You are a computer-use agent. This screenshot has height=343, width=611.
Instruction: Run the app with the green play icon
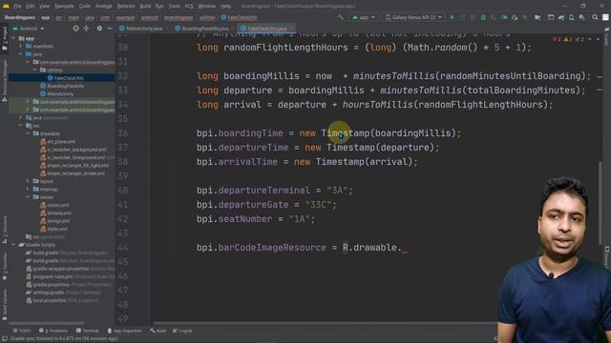click(453, 17)
